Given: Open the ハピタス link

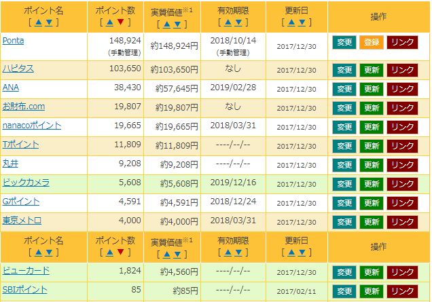Looking at the screenshot, I should (18, 69).
